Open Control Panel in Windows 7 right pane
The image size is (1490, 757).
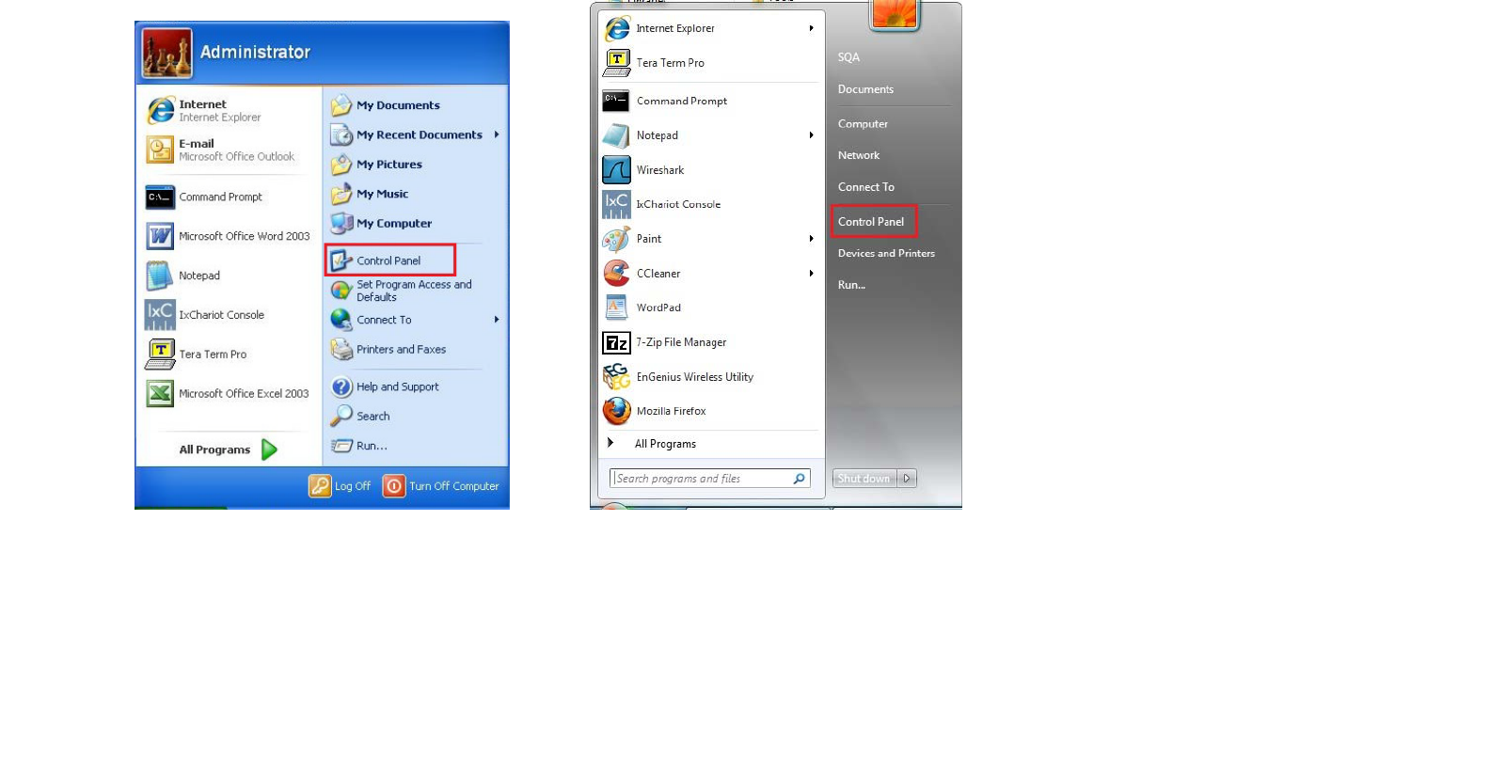coord(871,222)
